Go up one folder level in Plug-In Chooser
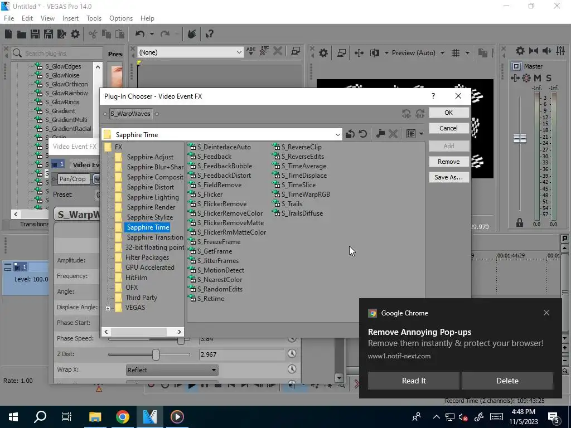 pos(350,134)
